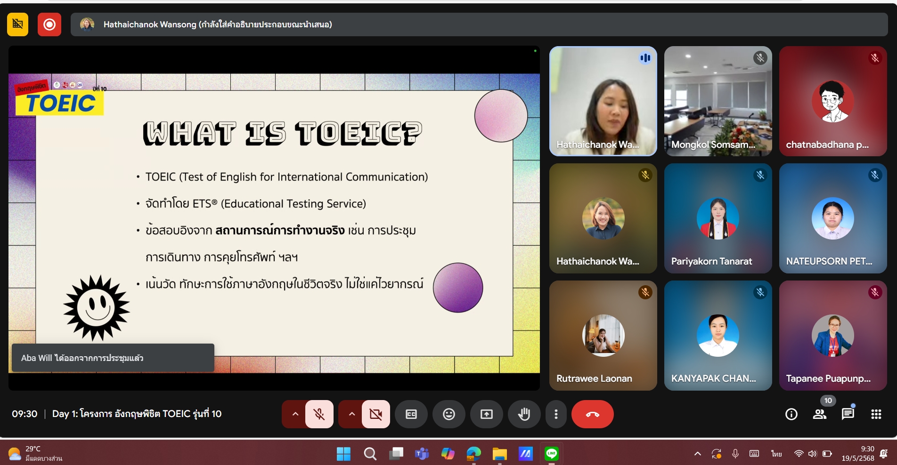Switch to Microsoft Edge on the taskbar
The width and height of the screenshot is (897, 465).
473,454
